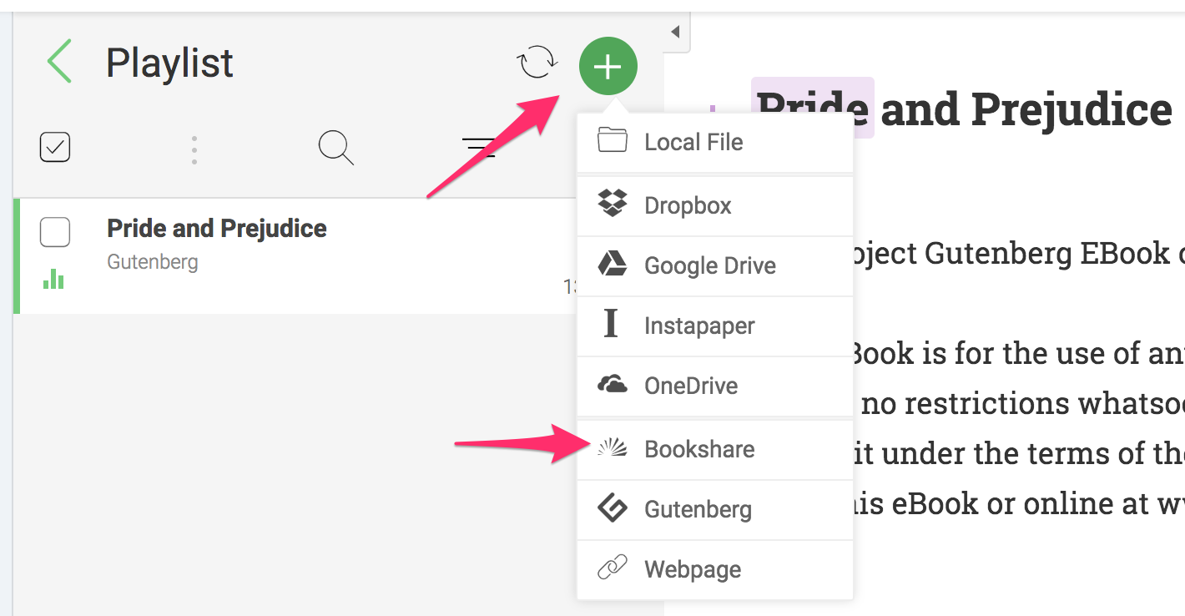1185x616 pixels.
Task: Choose Gutenberg from the add menu
Action: (x=715, y=509)
